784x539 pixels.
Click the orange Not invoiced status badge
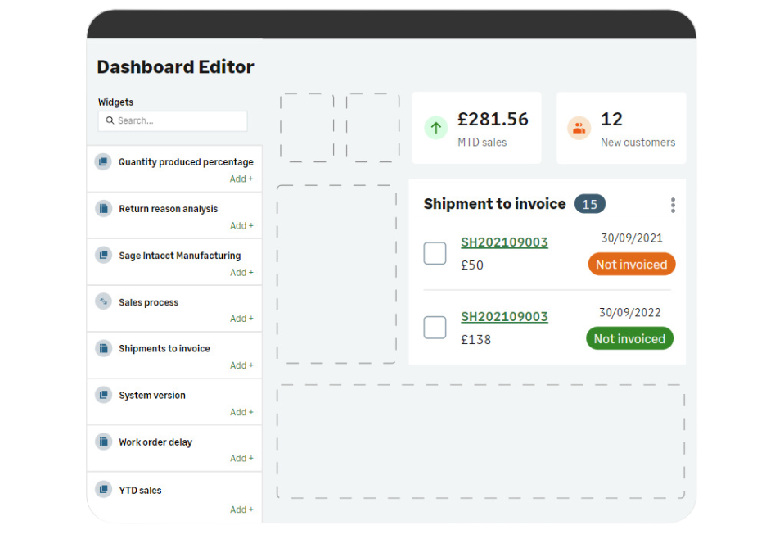[631, 265]
